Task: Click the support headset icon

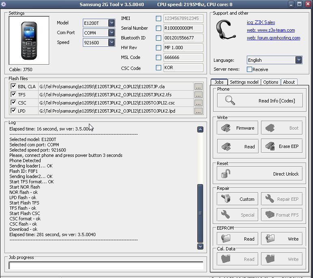Action: click(226, 30)
